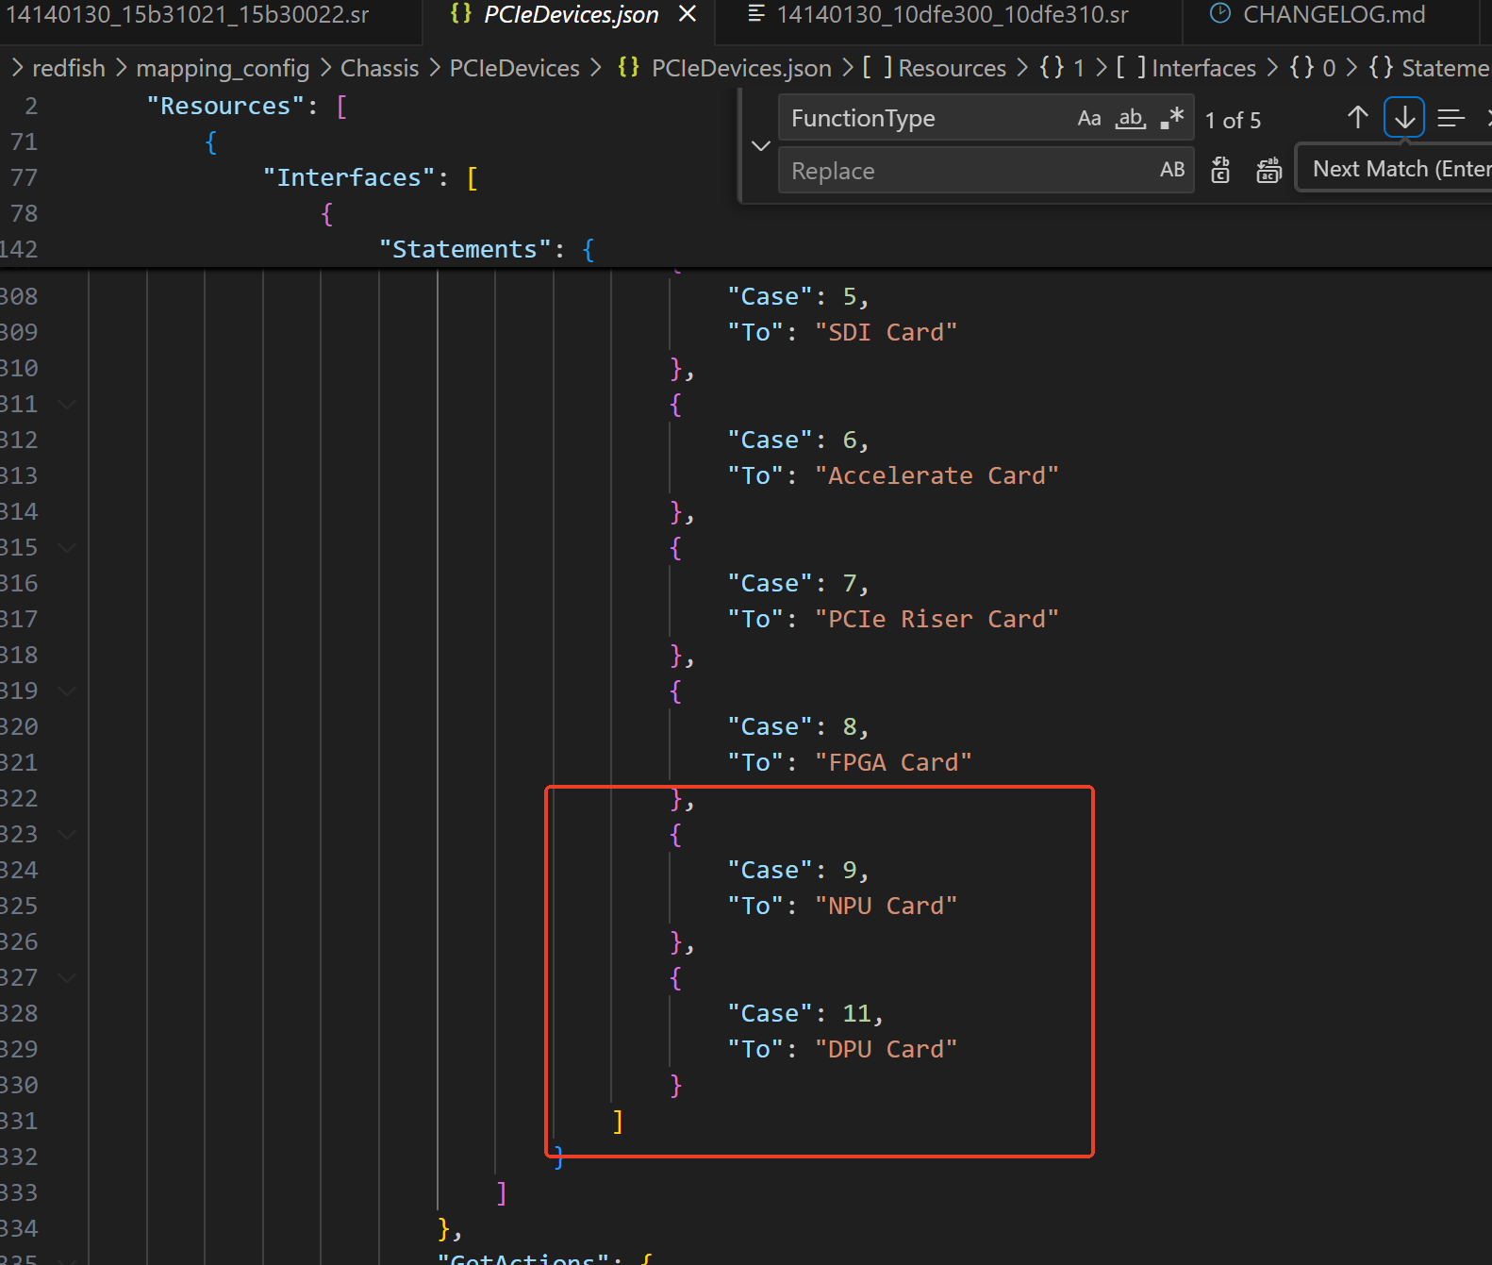Toggle Use Regular Expression option
The height and width of the screenshot is (1265, 1492).
(x=1172, y=118)
